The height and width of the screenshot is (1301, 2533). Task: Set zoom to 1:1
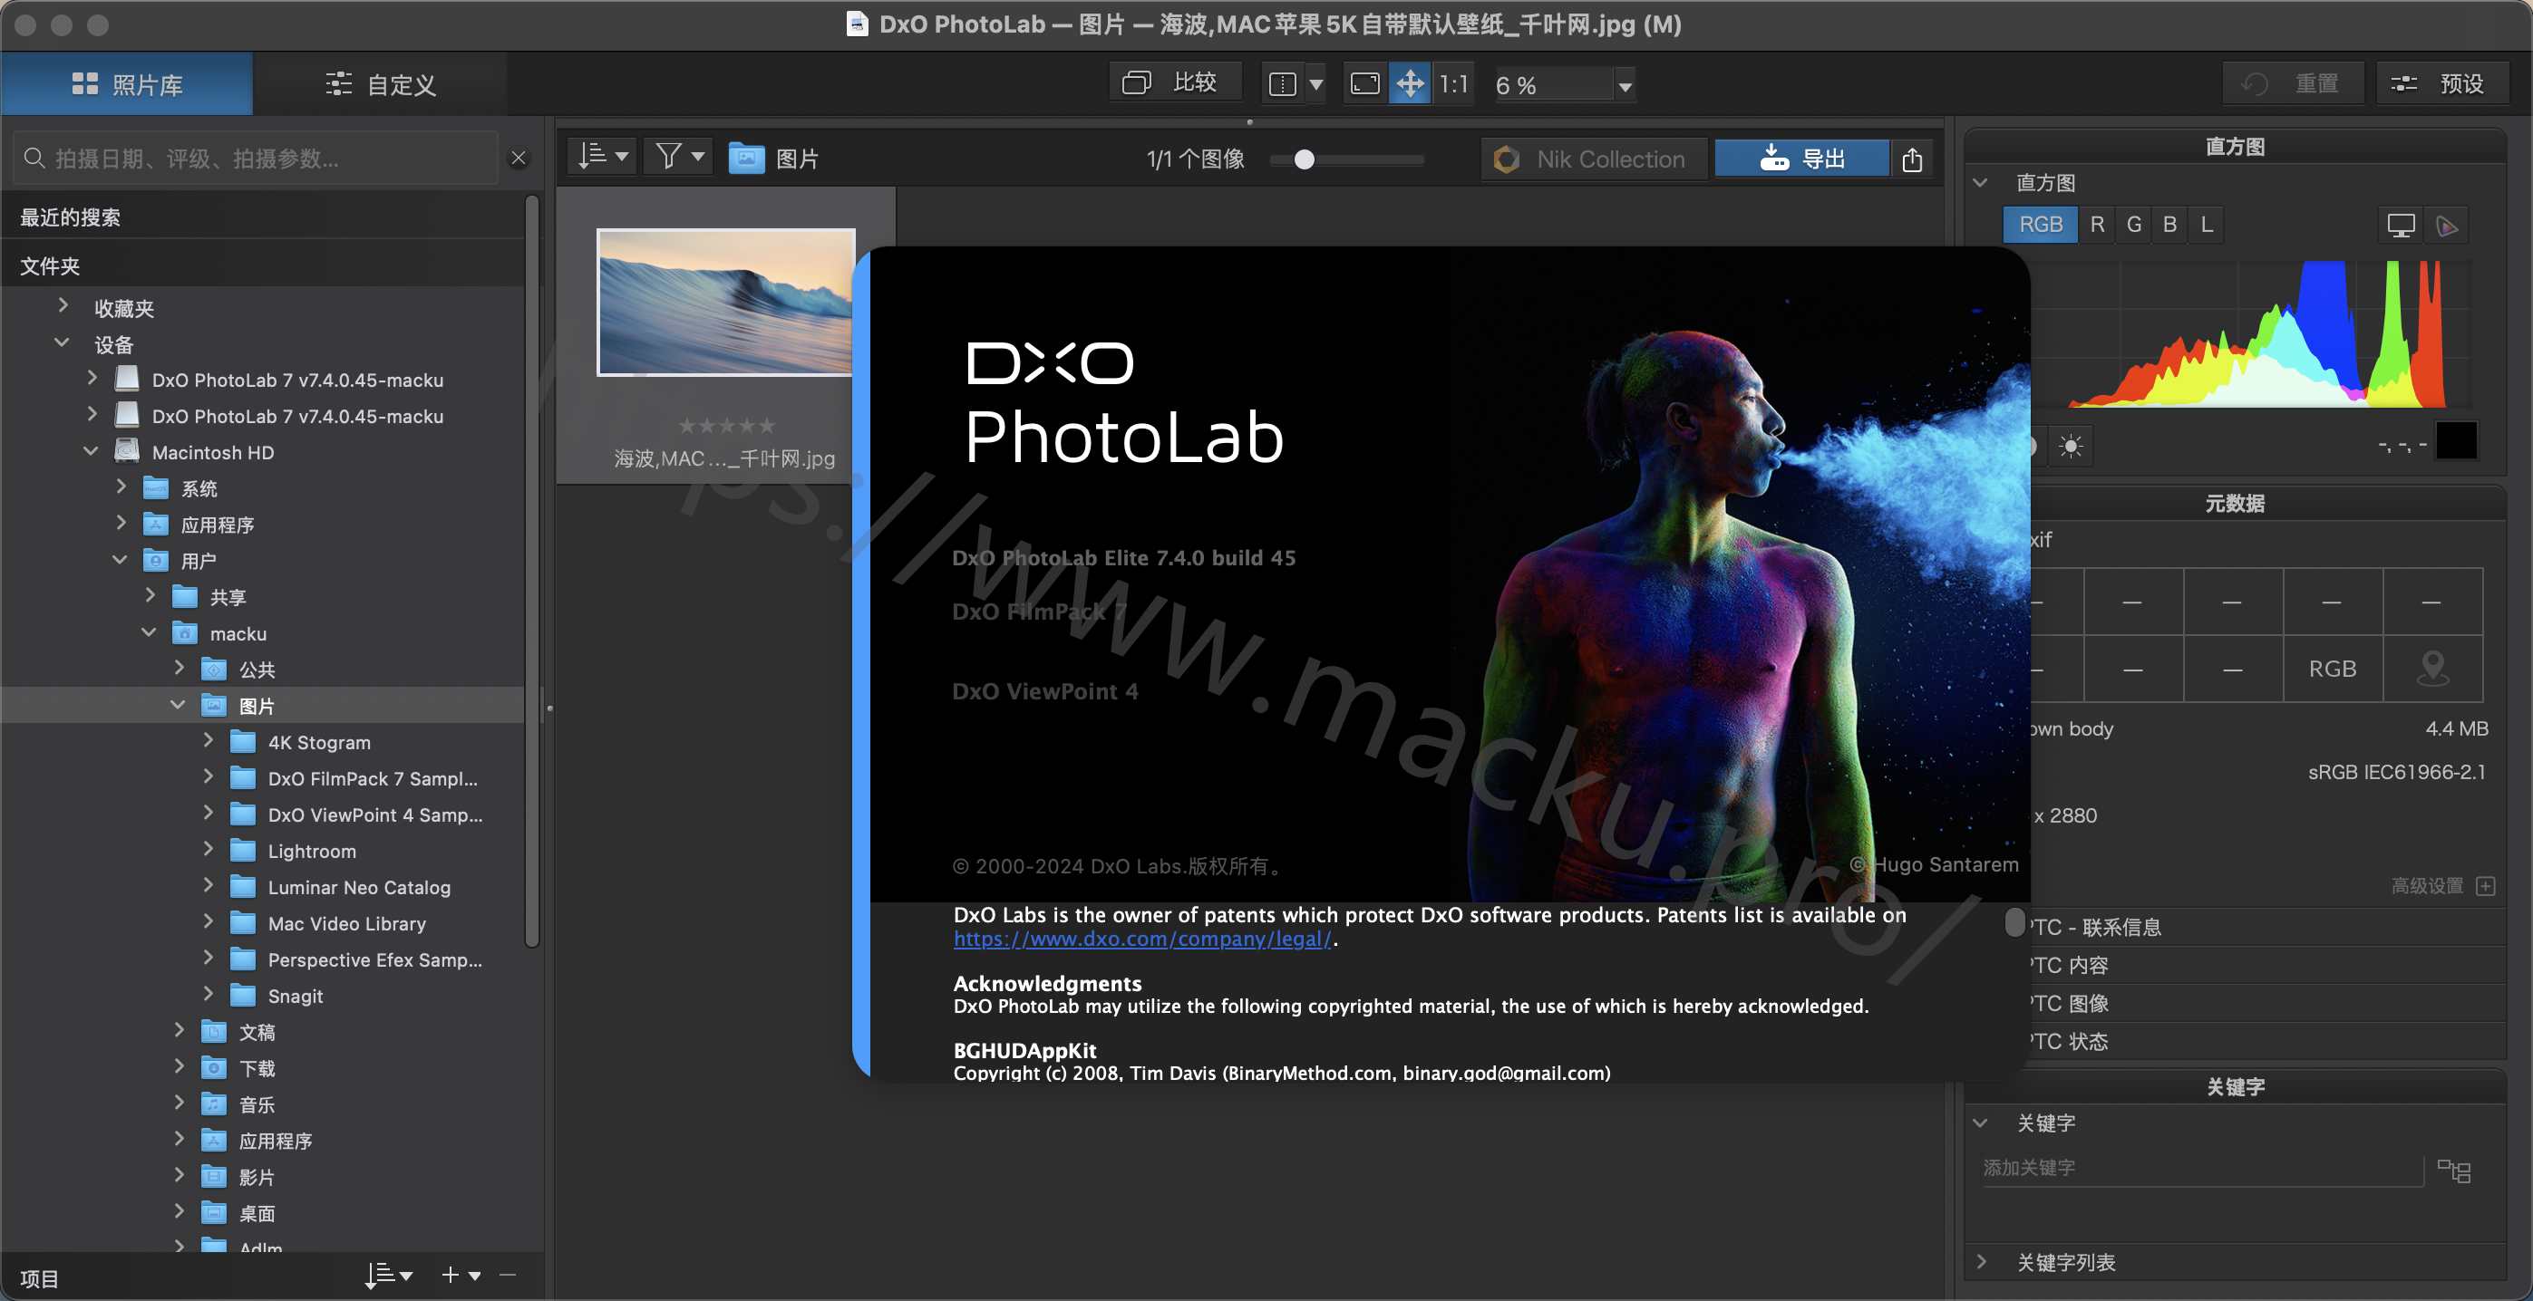pos(1453,84)
